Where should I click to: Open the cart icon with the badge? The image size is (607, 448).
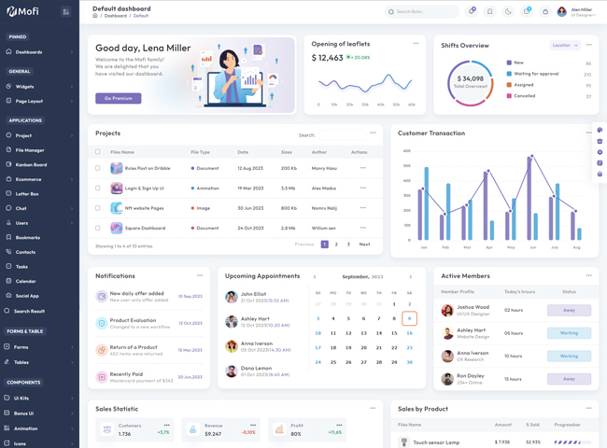tap(527, 12)
